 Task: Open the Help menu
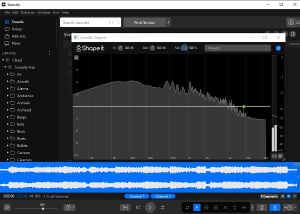65,12
